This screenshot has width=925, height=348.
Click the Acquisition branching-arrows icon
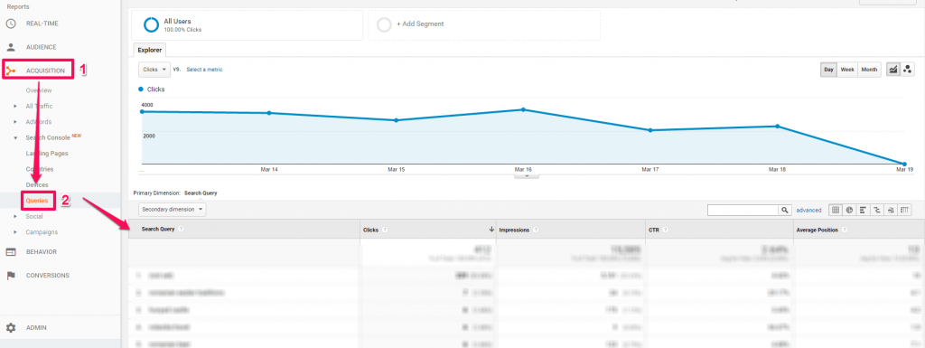point(11,71)
